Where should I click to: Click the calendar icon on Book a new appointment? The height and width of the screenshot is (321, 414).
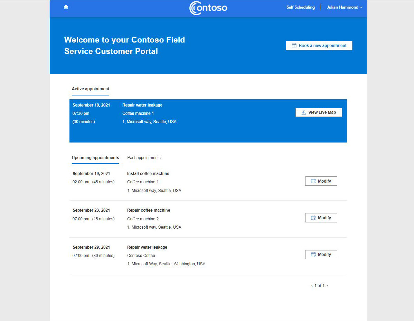pyautogui.click(x=294, y=45)
